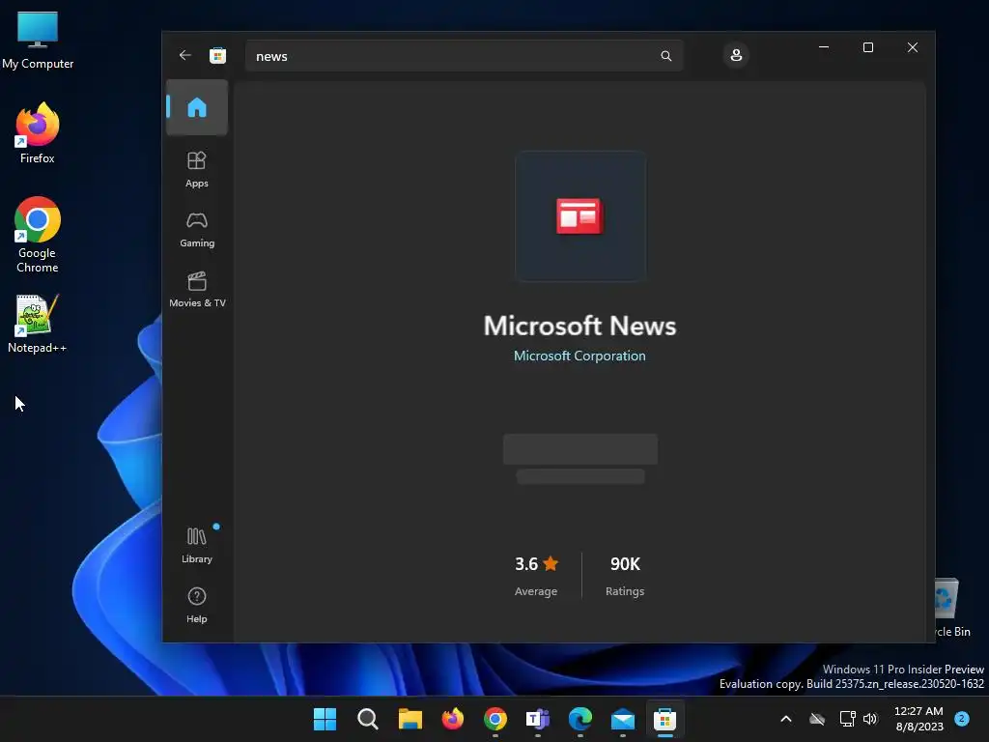
Task: Maximize the Microsoft Store window
Action: [868, 47]
